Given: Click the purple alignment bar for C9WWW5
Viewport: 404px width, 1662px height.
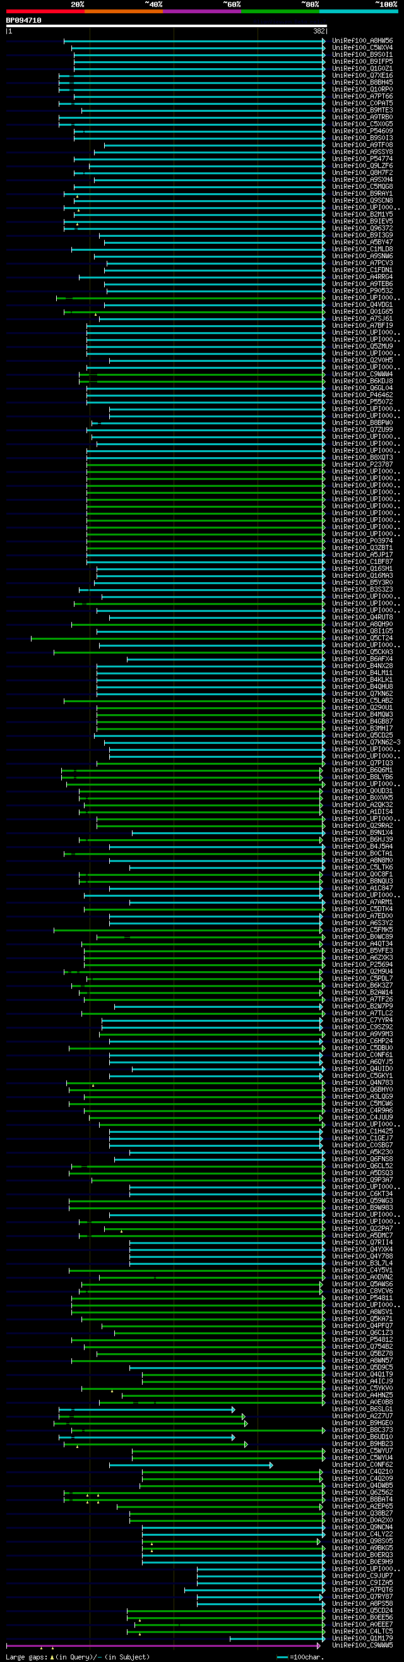Looking at the screenshot, I should [163, 1646].
